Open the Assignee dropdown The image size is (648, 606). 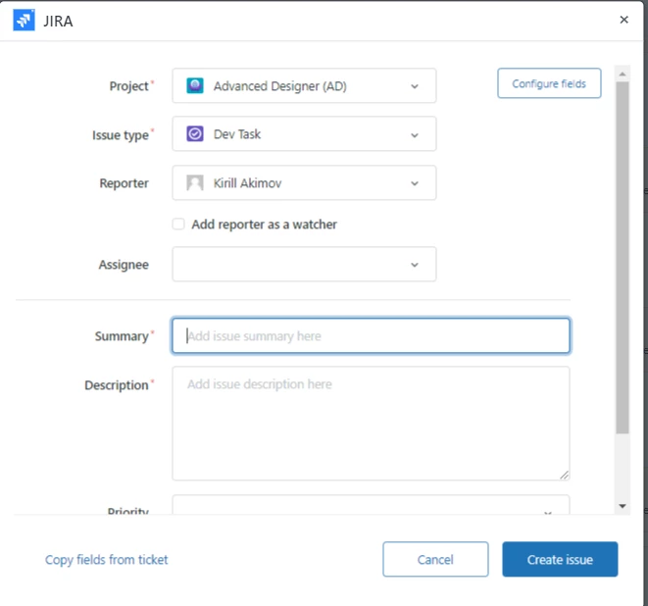[304, 264]
